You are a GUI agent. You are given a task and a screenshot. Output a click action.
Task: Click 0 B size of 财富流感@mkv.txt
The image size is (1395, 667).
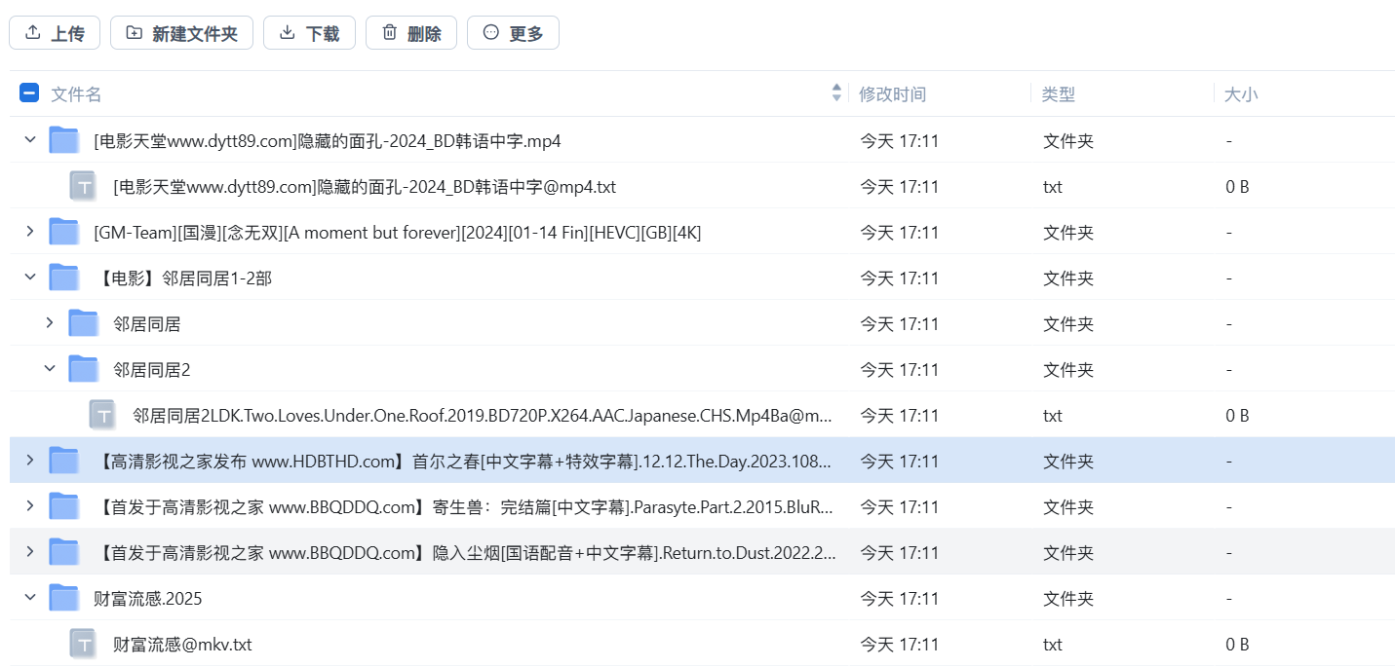1237,645
